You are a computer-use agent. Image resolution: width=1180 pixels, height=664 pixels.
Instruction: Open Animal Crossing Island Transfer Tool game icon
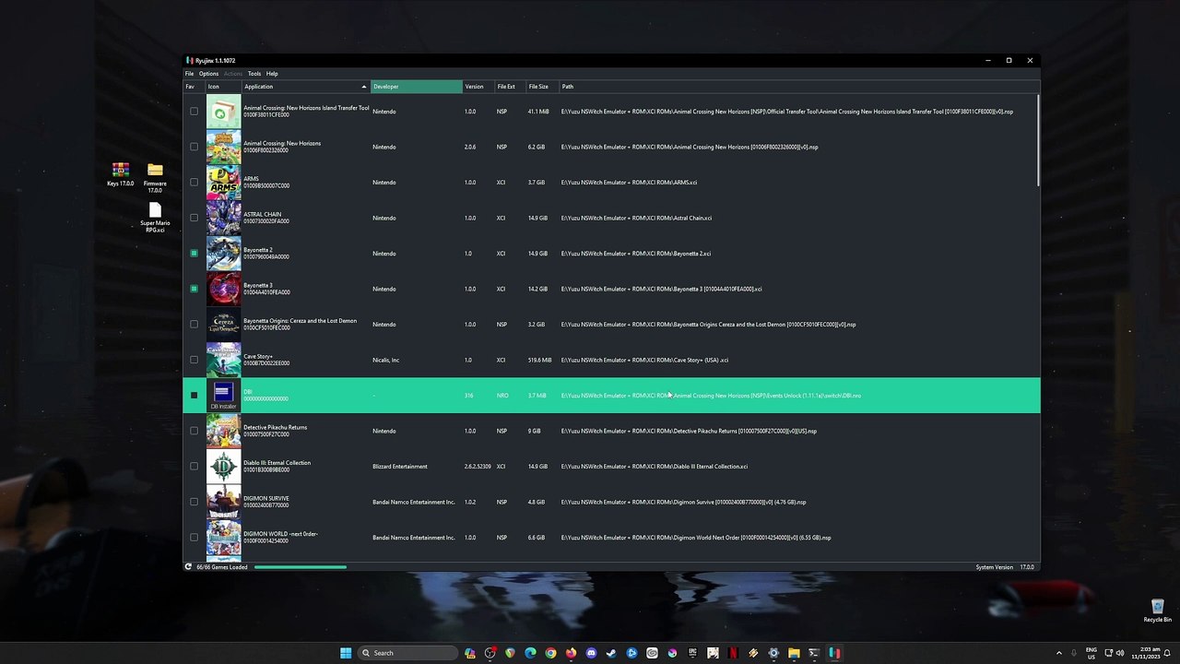(223, 112)
